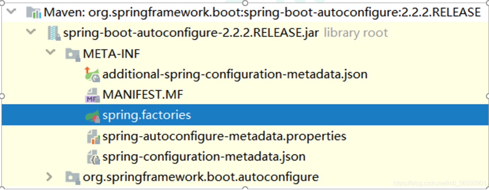Image resolution: width=489 pixels, height=190 pixels.
Task: Click the additional-spring-configuration-metadata.json file icon
Action: pyautogui.click(x=92, y=74)
